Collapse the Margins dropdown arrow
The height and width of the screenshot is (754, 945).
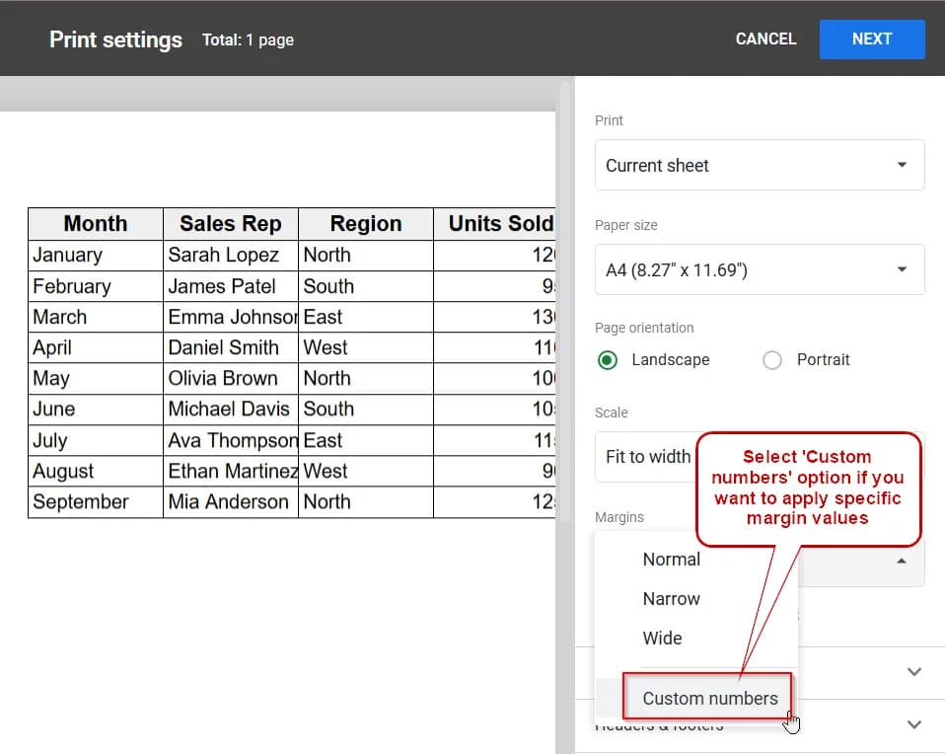[x=901, y=561]
